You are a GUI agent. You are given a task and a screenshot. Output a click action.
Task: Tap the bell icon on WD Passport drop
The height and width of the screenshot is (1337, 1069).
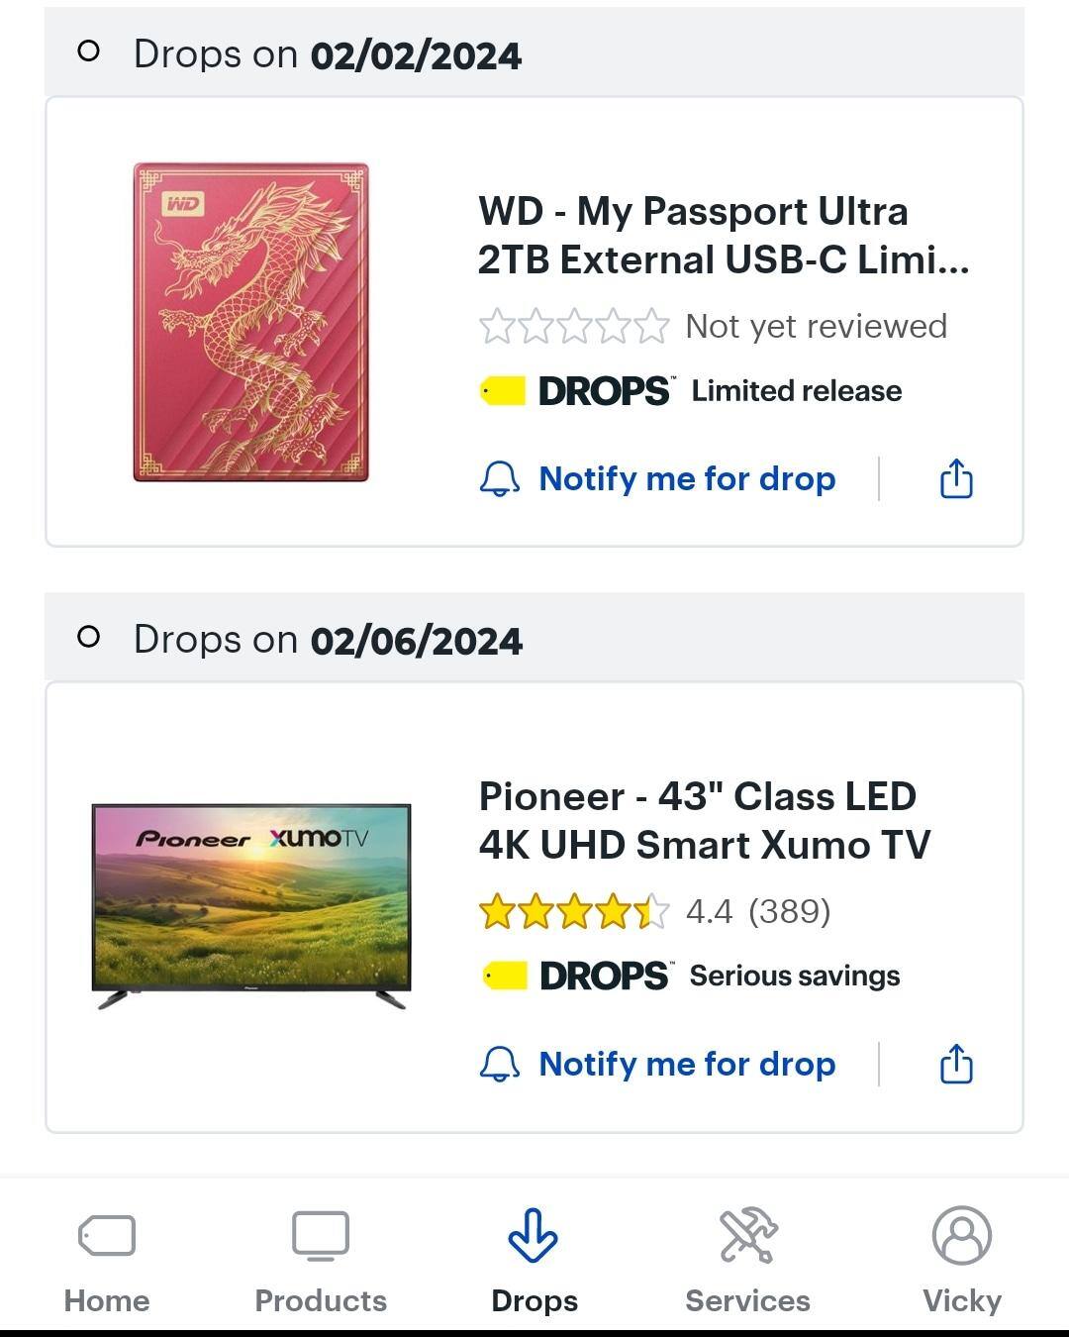(500, 479)
